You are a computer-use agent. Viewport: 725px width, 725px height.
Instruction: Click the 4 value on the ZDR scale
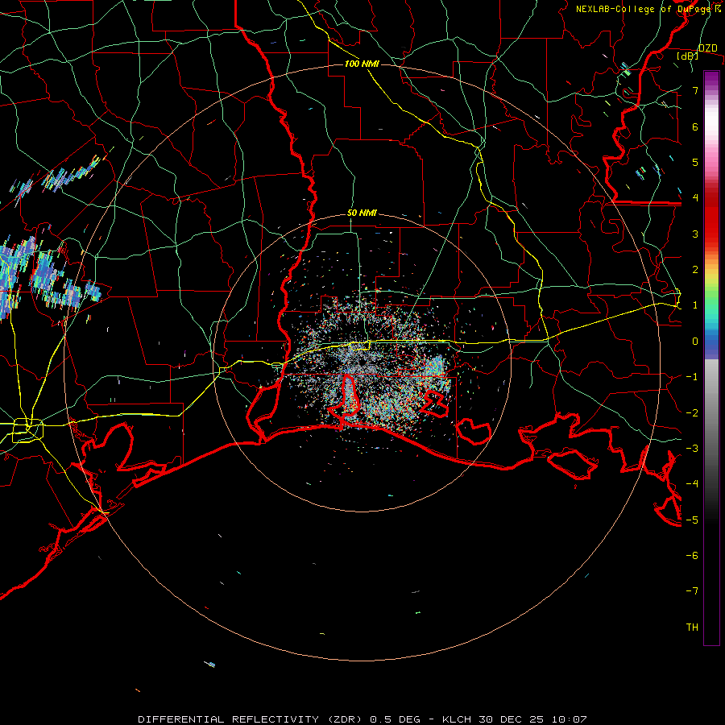[695, 198]
